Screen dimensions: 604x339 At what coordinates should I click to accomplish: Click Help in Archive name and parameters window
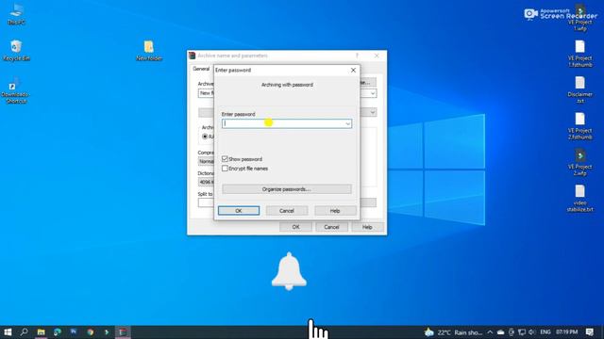click(367, 227)
